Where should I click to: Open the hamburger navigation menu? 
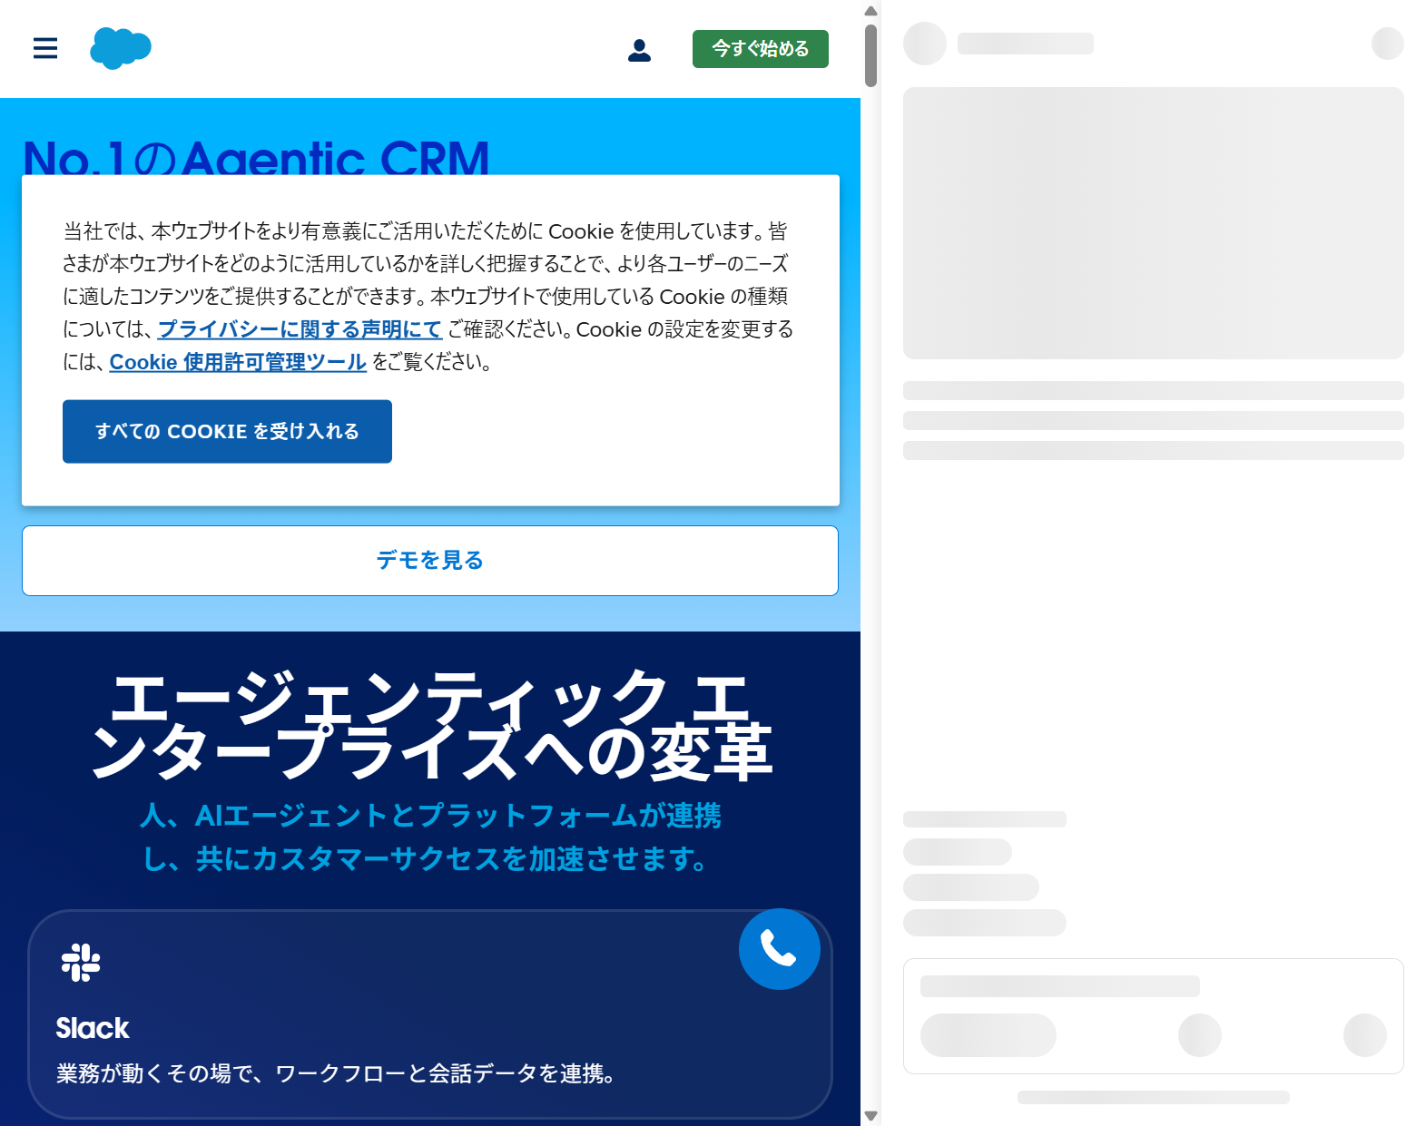point(45,48)
